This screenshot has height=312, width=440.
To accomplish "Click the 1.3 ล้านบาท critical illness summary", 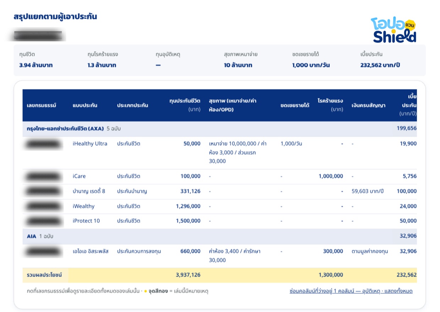I will pyautogui.click(x=102, y=65).
